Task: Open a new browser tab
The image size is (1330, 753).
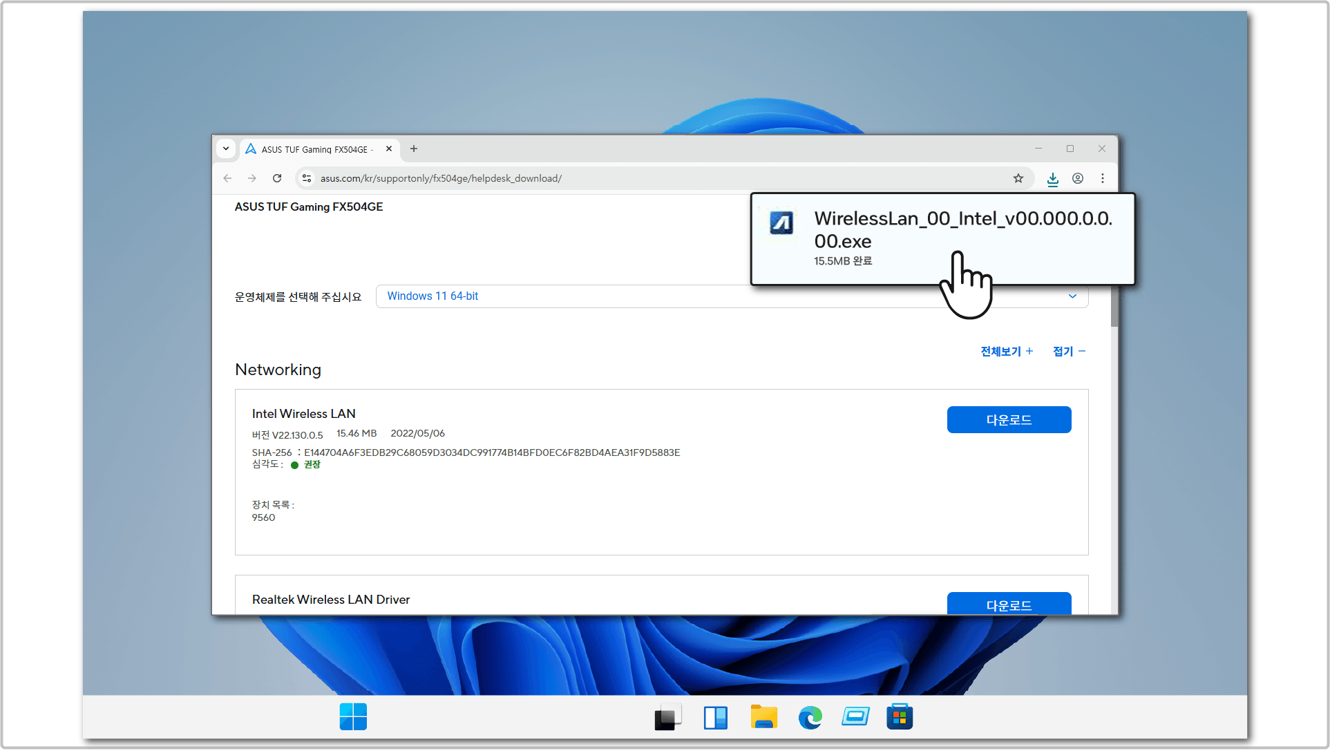Action: pos(414,149)
